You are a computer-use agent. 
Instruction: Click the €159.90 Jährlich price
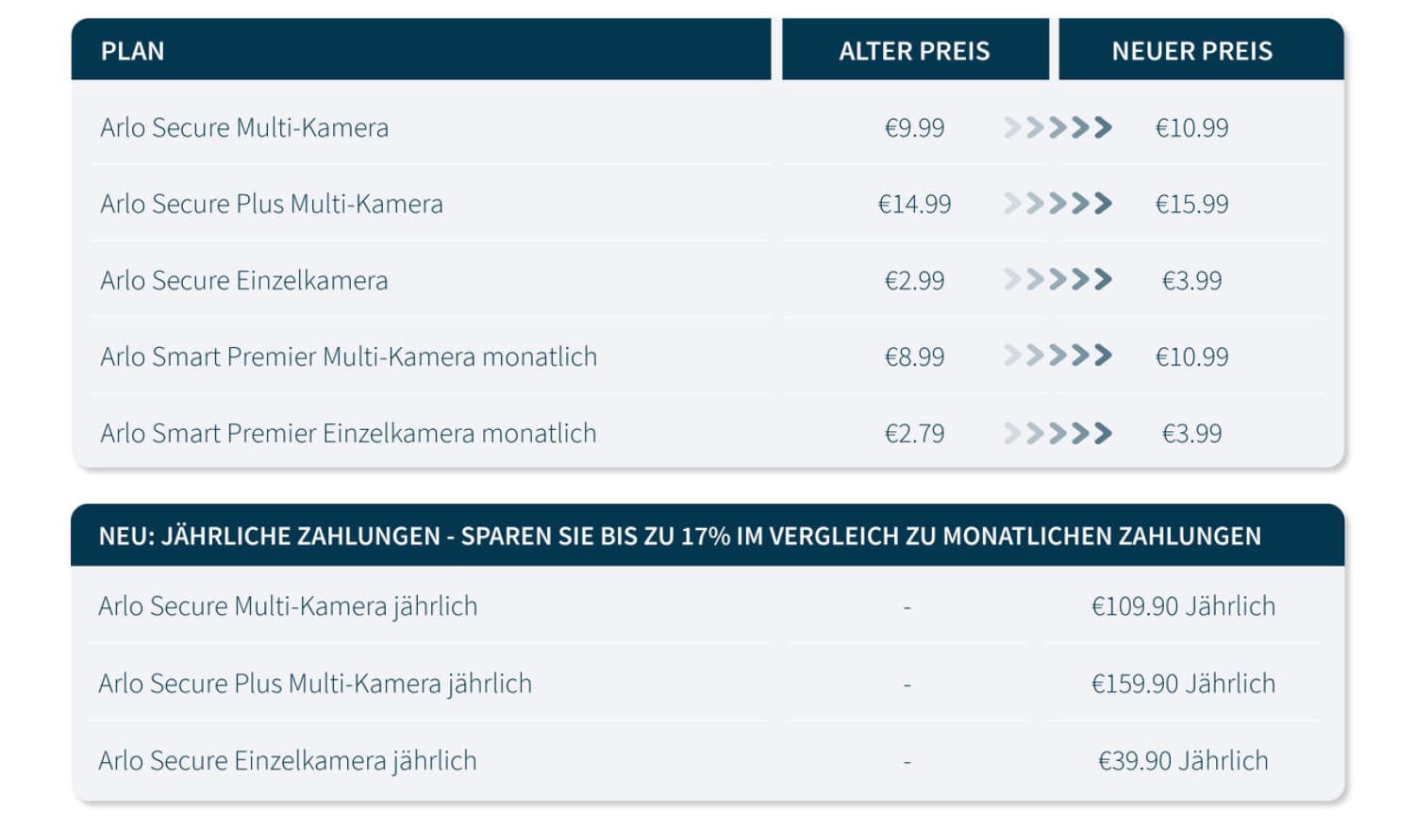(x=1183, y=683)
